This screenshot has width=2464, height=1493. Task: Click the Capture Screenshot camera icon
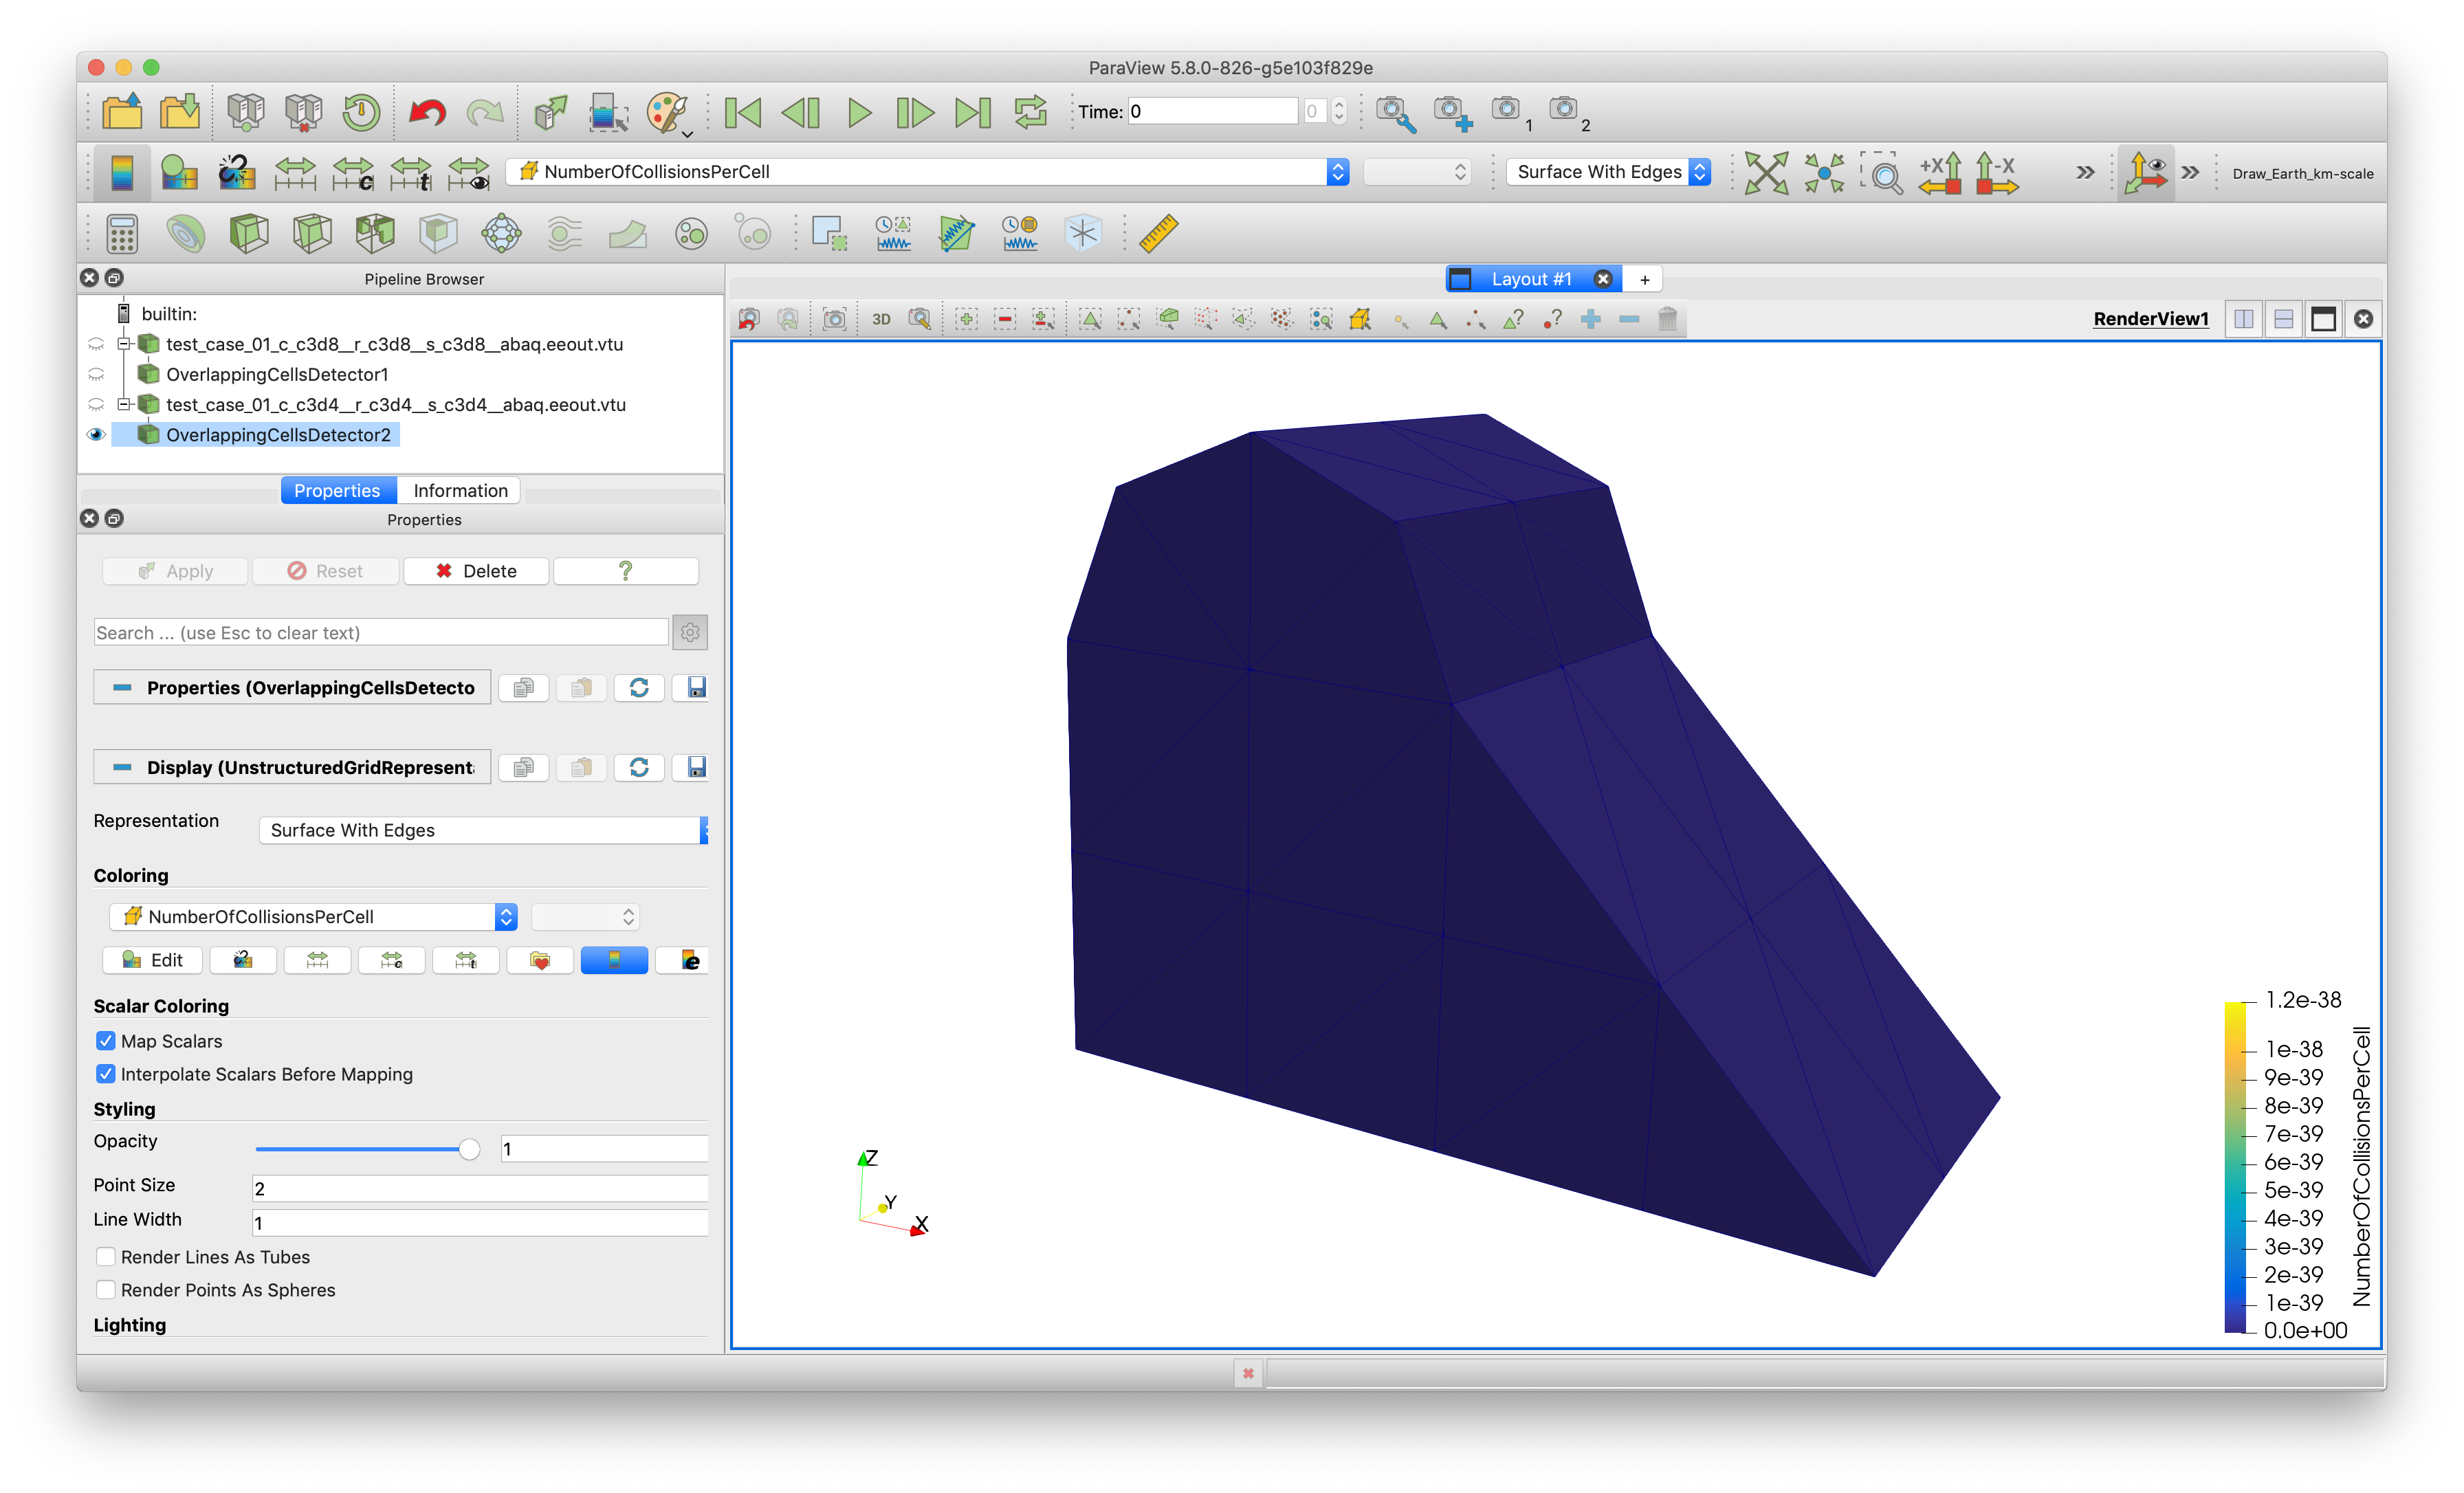point(834,319)
